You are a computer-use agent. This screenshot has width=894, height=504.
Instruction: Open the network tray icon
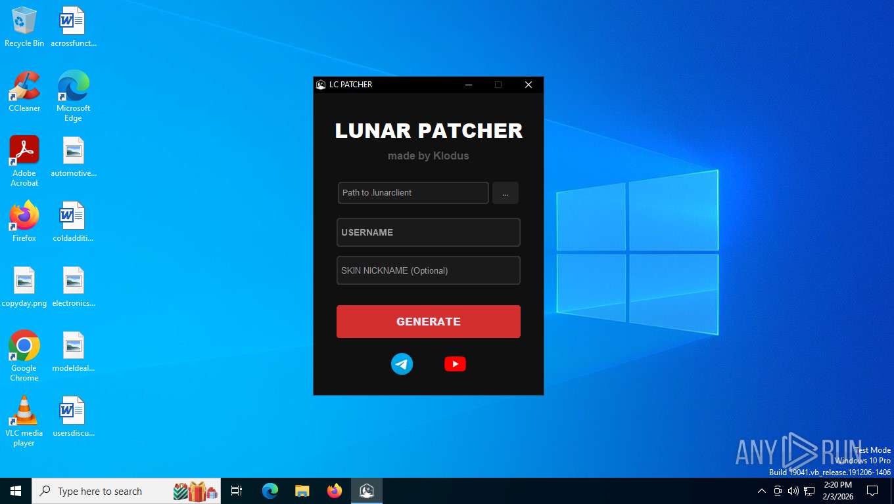(809, 491)
